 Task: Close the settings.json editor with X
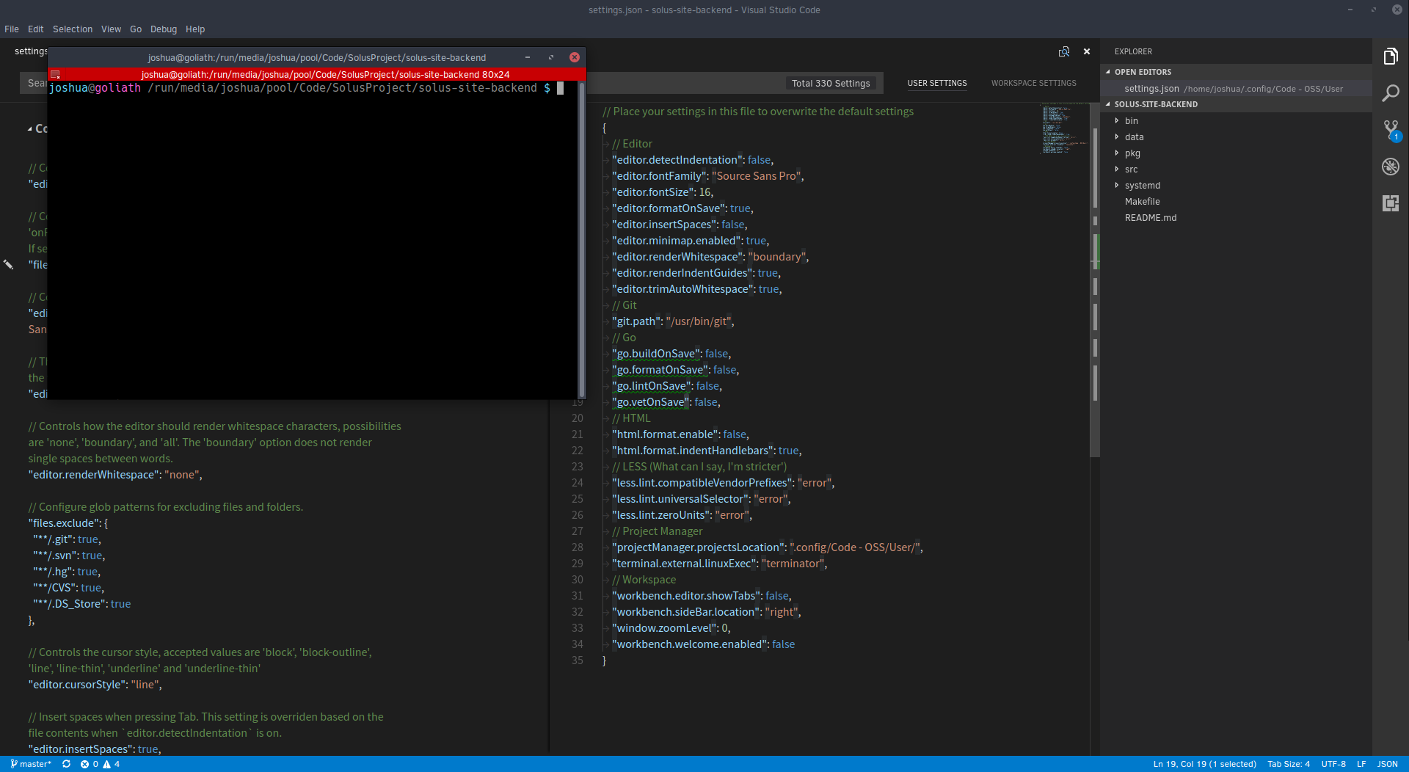pyautogui.click(x=1087, y=51)
